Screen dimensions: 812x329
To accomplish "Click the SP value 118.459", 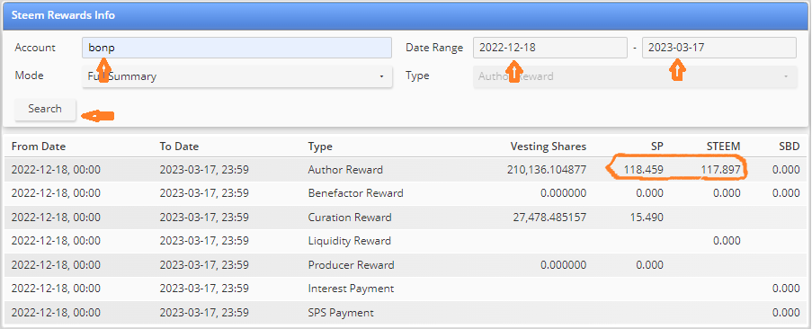I will (x=644, y=170).
